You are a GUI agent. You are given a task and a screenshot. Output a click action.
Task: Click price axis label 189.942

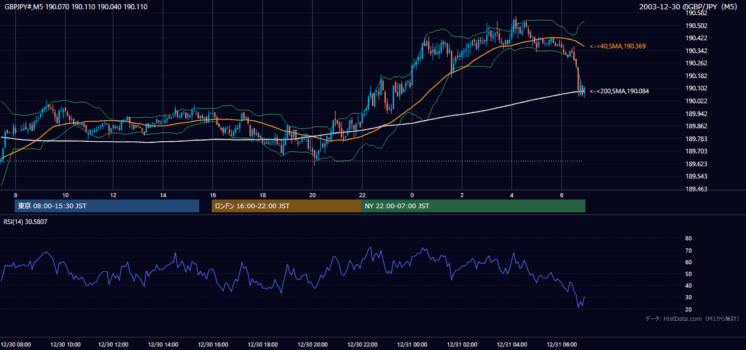pyautogui.click(x=696, y=114)
